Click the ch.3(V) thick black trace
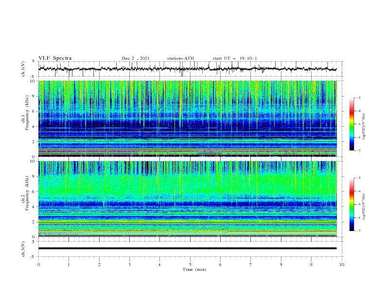This screenshot has width=385, height=297. click(x=187, y=248)
